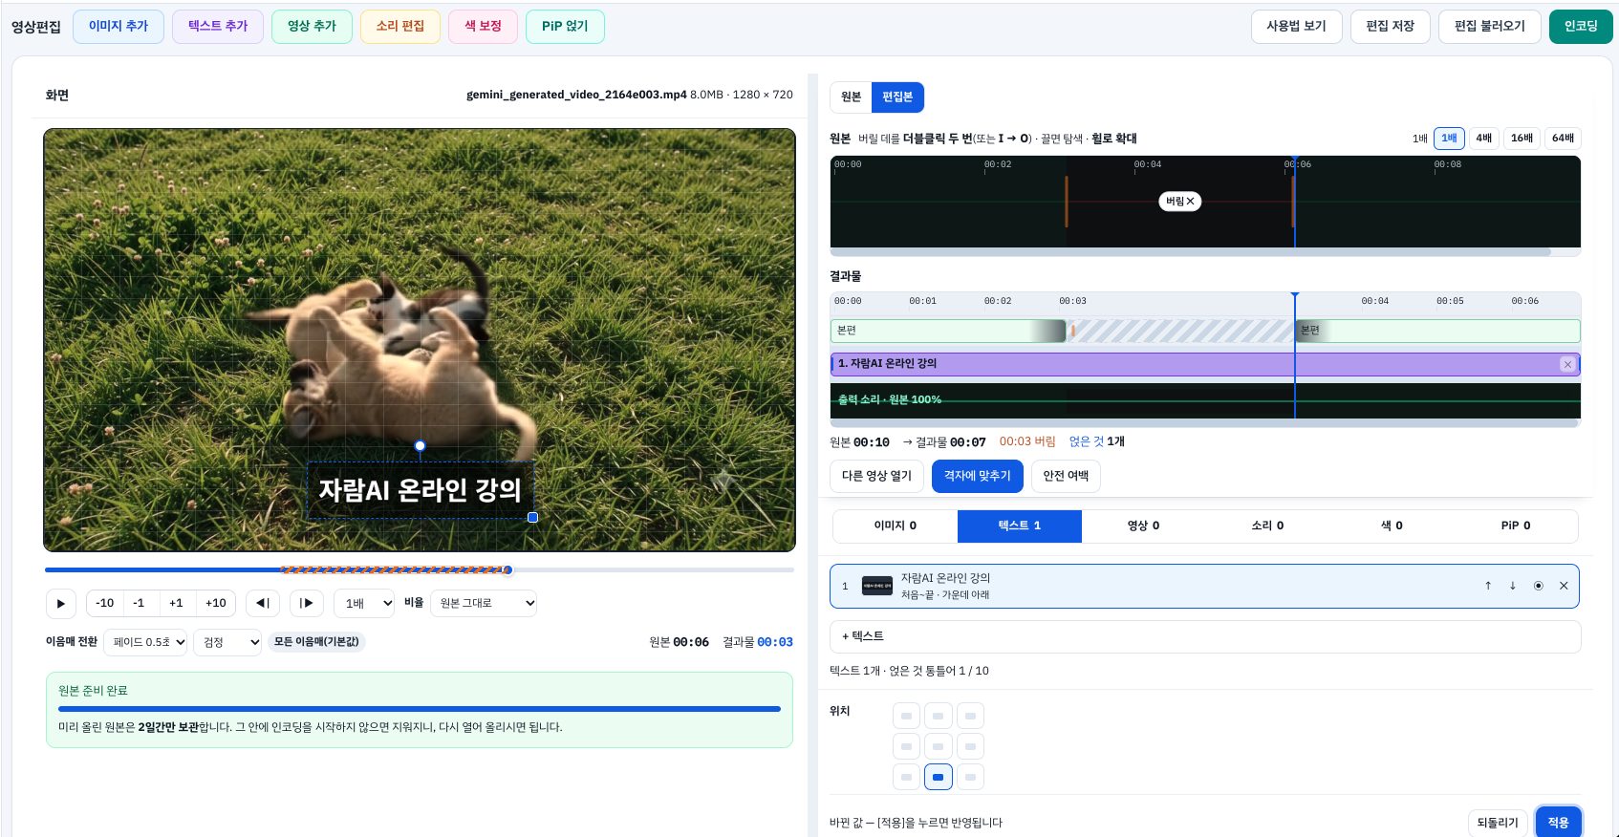Viewport: 1619px width, 837px height.
Task: Step to the previous frame with the ◀| icon
Action: tap(263, 603)
